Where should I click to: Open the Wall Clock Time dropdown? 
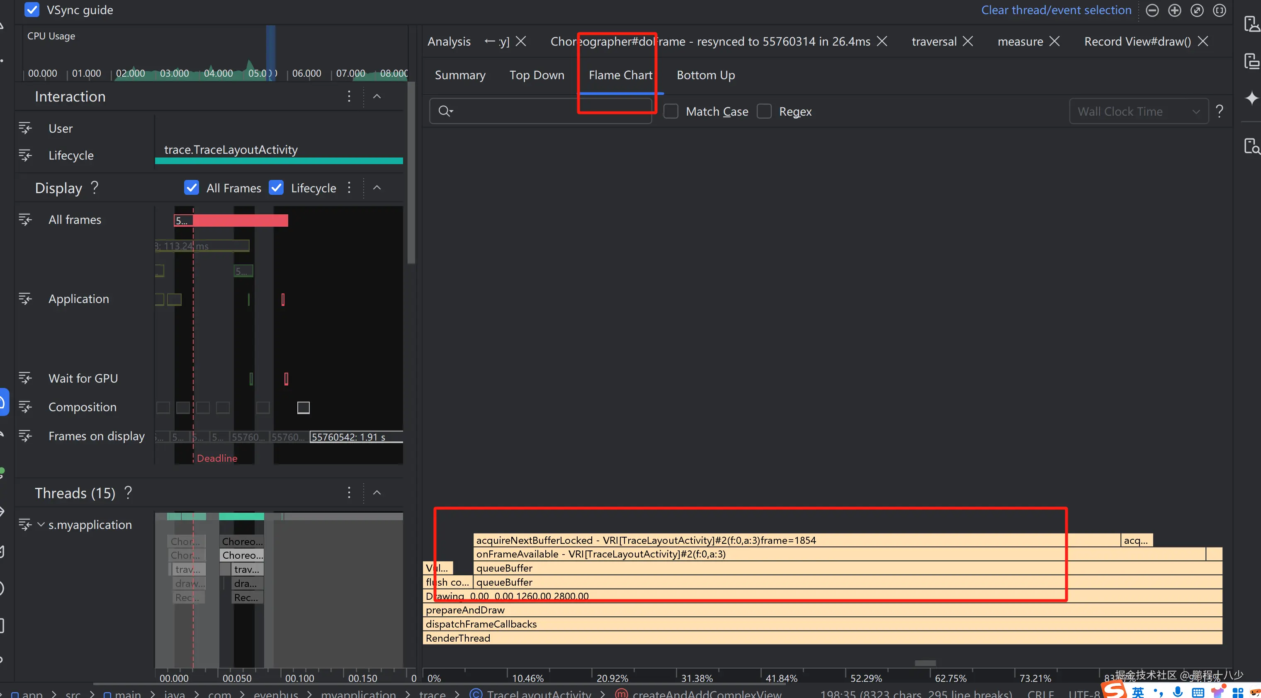[x=1139, y=111]
